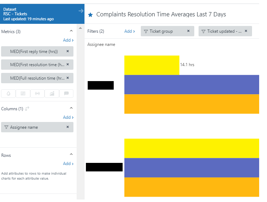This screenshot has height=202, width=267.
Task: Add a new metric
Action: pos(68,41)
